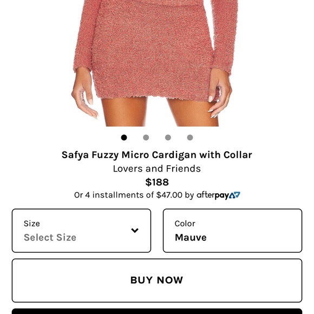Open the Color selector box
Screen dimensions: 314x314
click(x=232, y=231)
